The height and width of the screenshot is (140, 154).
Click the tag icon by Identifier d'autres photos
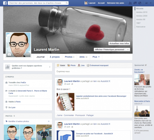click(6, 121)
